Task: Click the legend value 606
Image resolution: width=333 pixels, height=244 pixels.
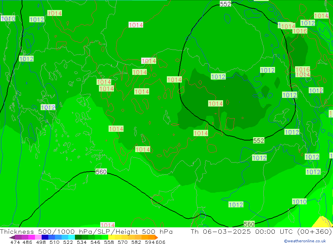Action: (161, 242)
